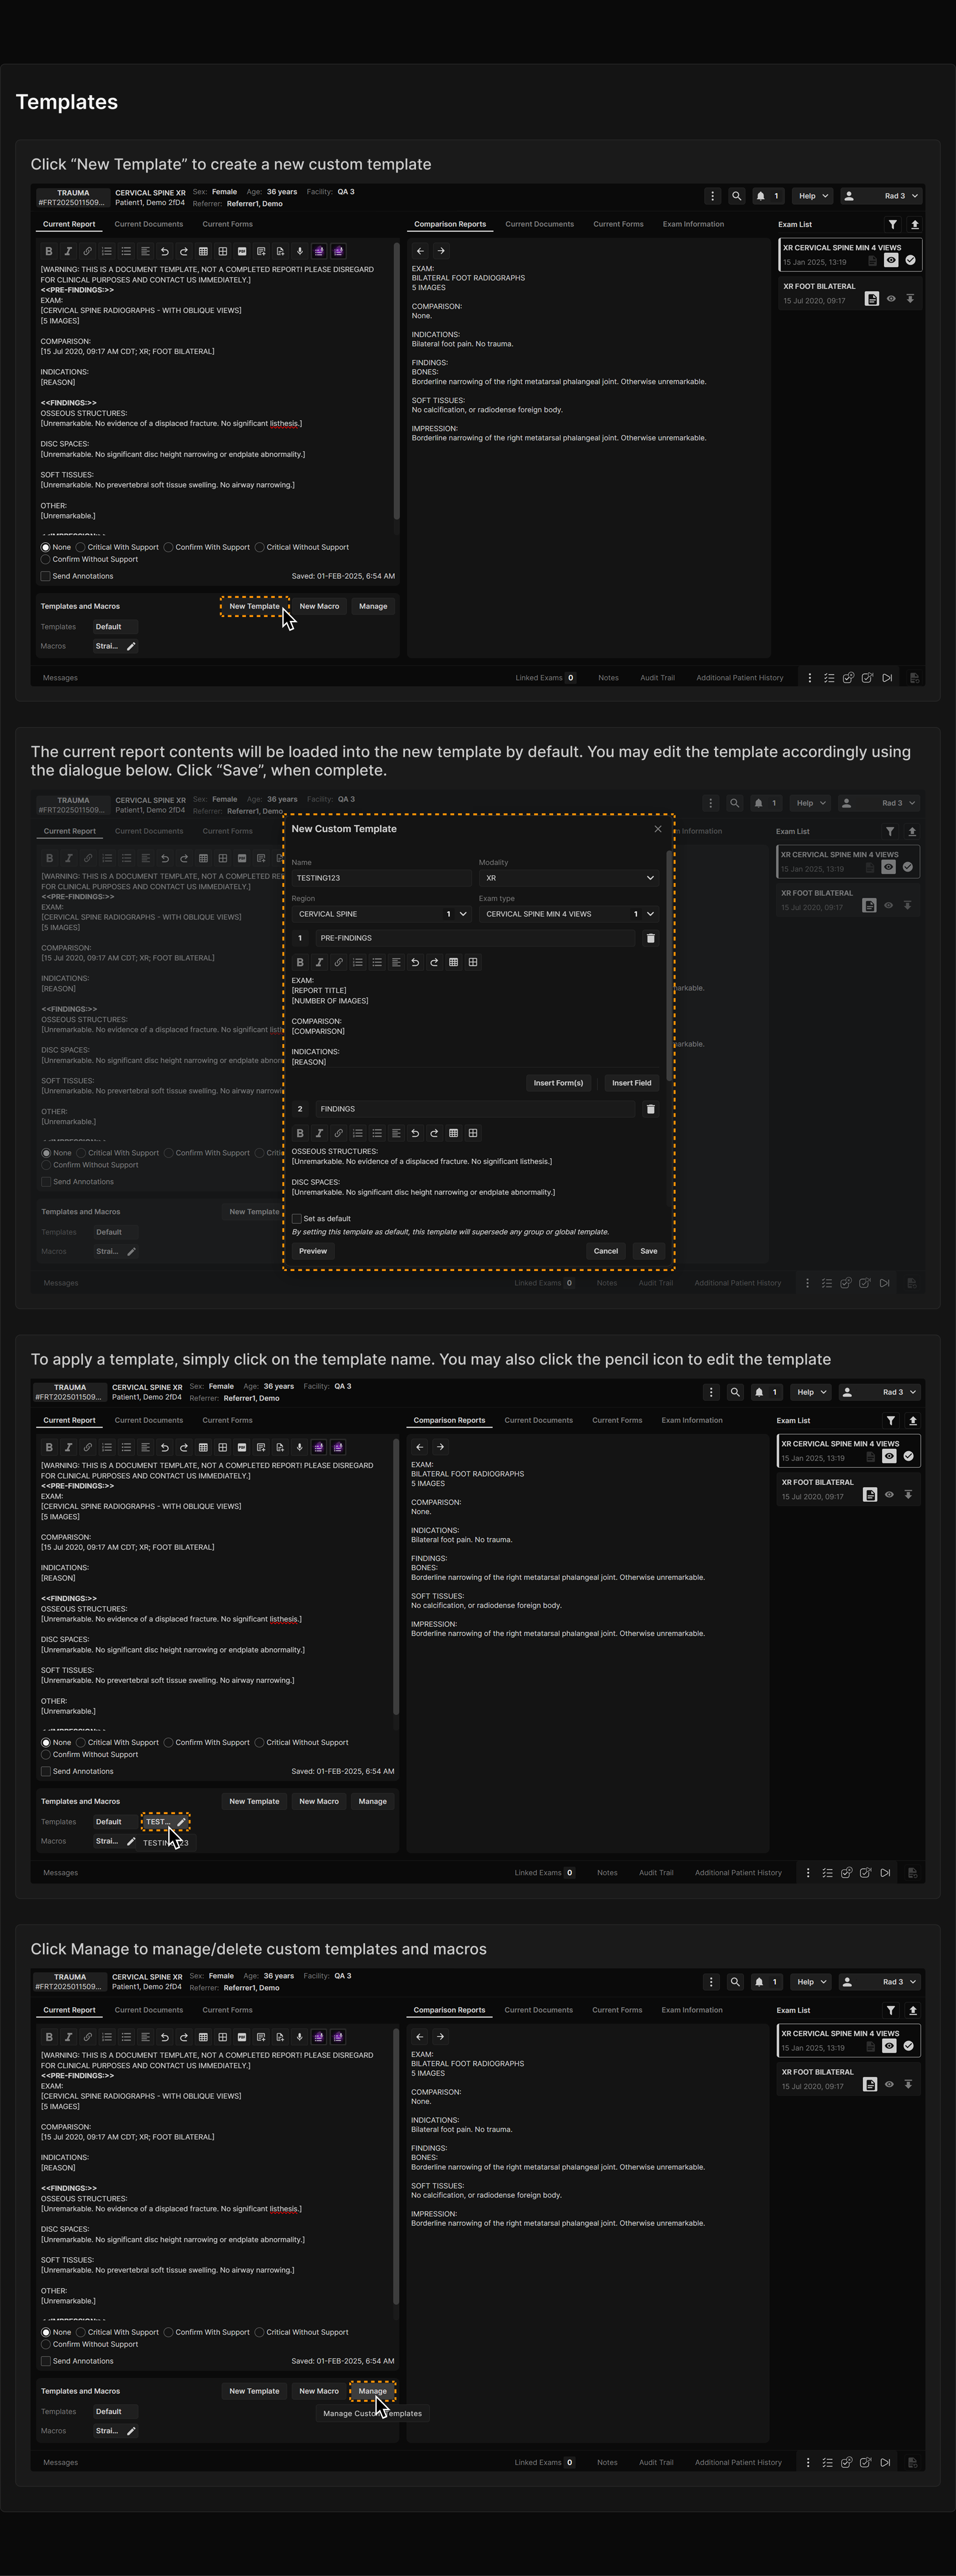956x2576 pixels.
Task: Click numbered list icon in fourth screenshot toolbar
Action: 107,2037
